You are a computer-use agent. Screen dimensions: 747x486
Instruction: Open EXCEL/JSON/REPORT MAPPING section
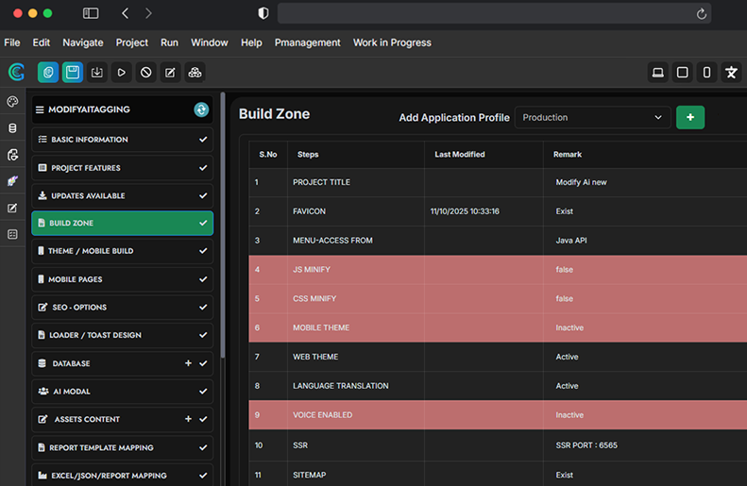pos(123,475)
